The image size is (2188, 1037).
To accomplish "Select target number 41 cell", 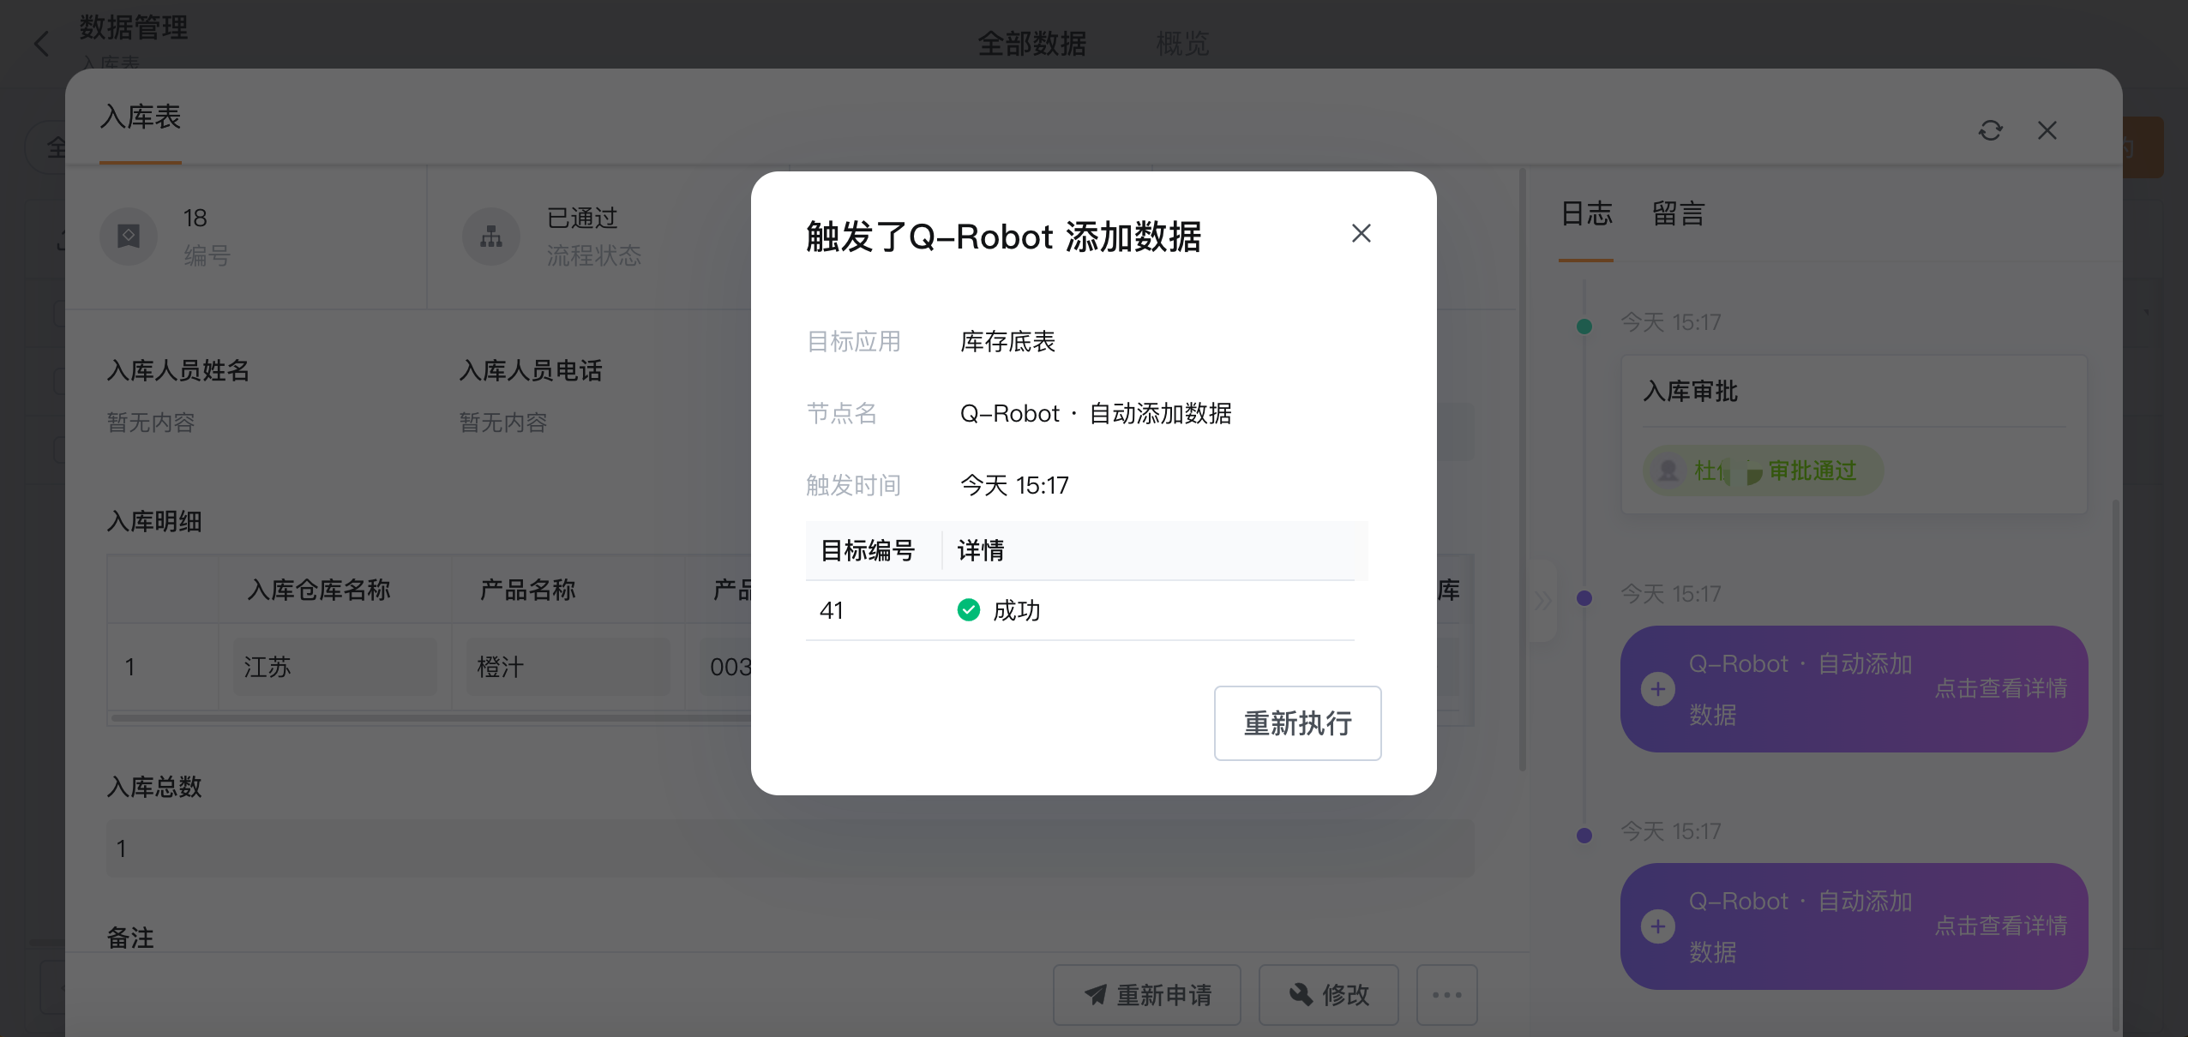I will pos(832,610).
